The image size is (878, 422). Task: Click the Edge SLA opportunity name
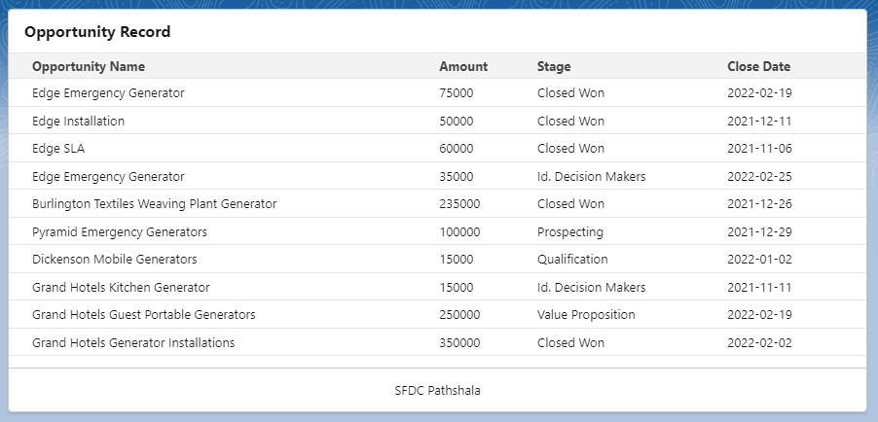click(58, 149)
